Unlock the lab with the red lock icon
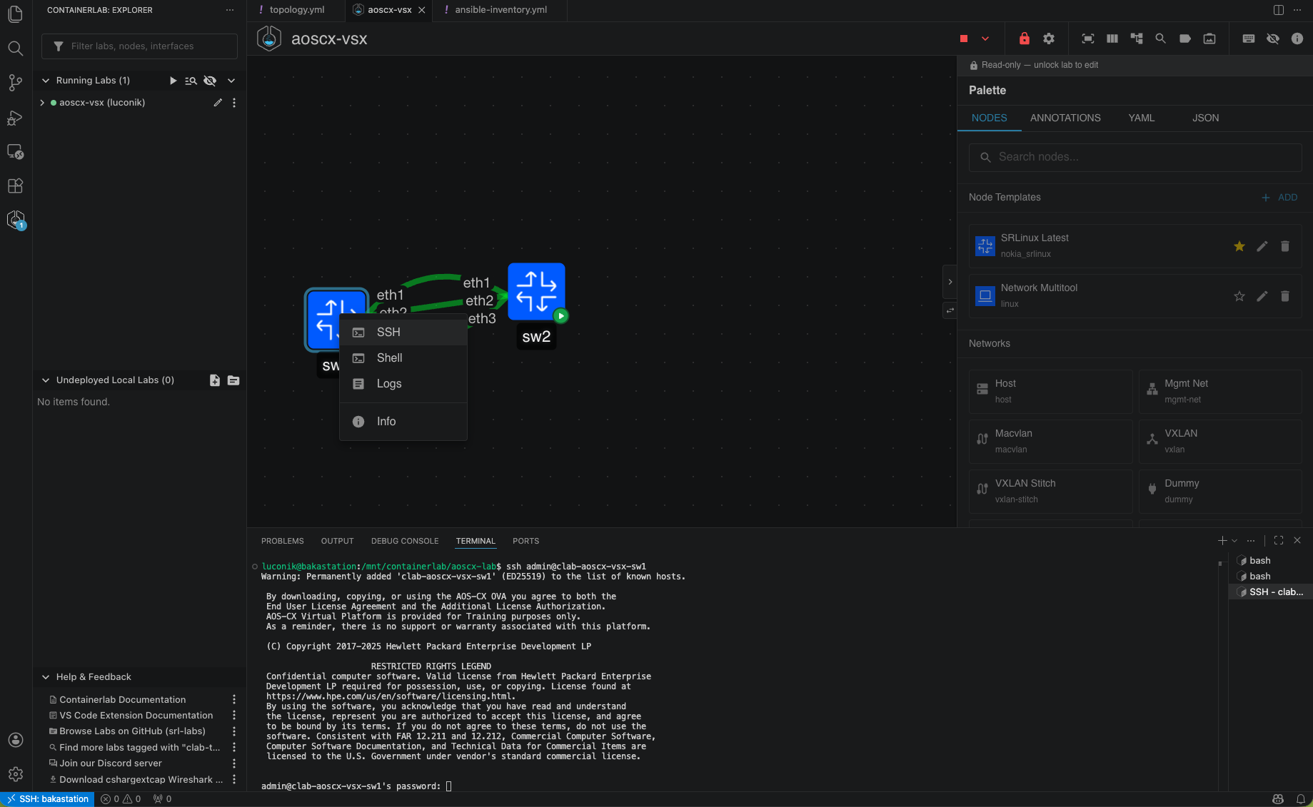The image size is (1313, 807). coord(1025,39)
